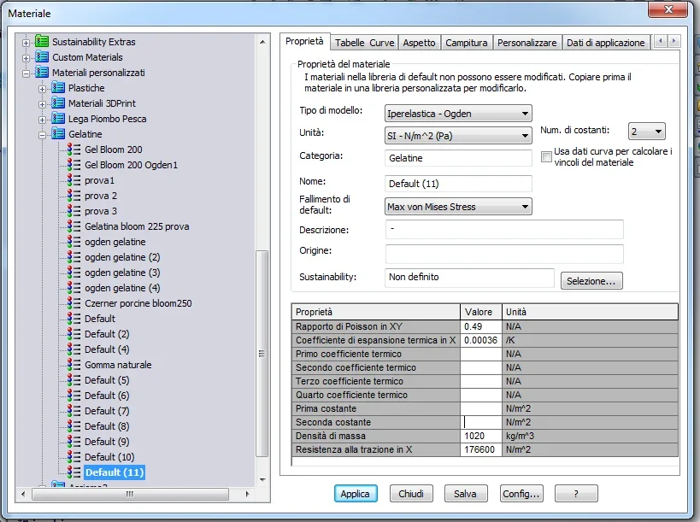Switch to the Tabelle Curve tab
The height and width of the screenshot is (522, 700).
(x=364, y=43)
